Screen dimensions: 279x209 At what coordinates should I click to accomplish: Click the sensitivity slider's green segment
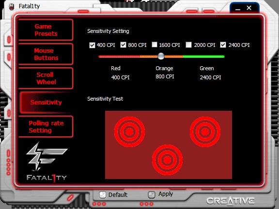[x=204, y=57]
